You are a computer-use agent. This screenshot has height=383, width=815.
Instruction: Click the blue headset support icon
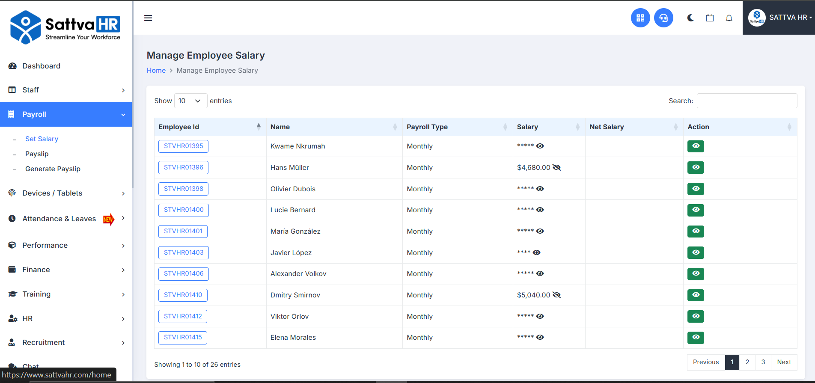(x=663, y=18)
